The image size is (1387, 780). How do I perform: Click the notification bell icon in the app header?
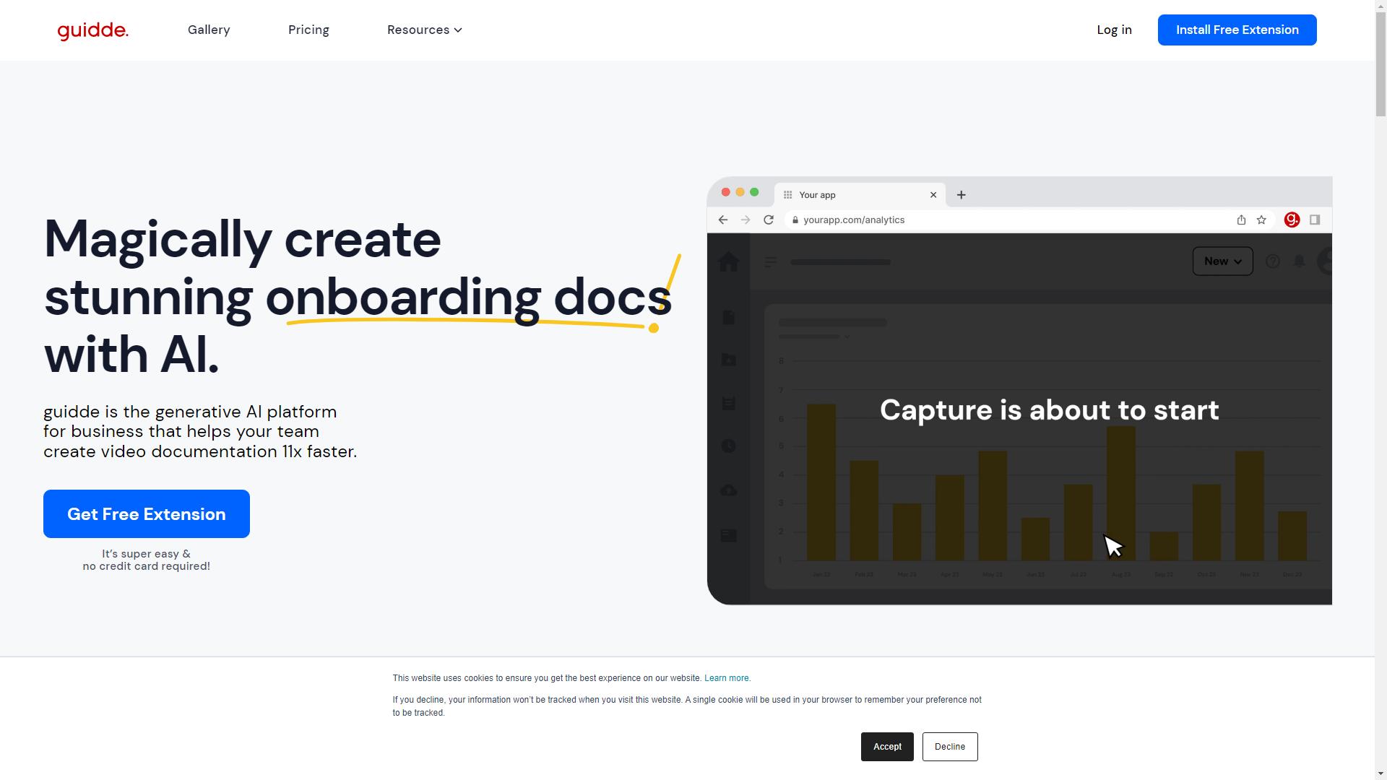(x=1299, y=261)
